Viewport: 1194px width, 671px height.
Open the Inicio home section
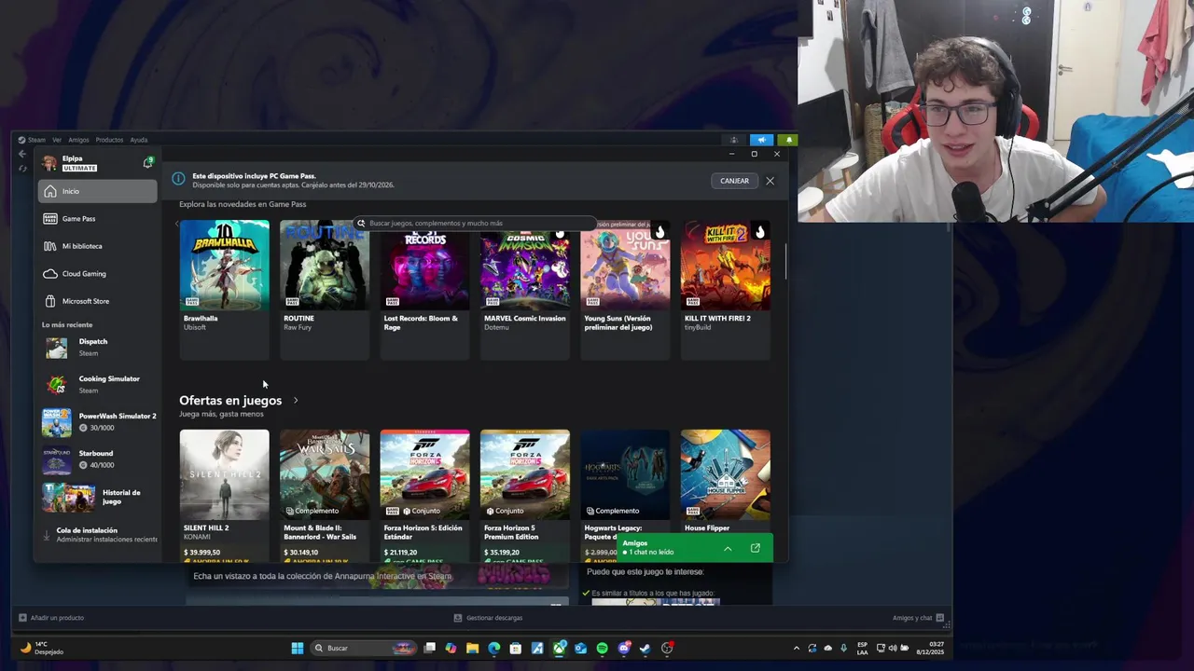pyautogui.click(x=97, y=191)
